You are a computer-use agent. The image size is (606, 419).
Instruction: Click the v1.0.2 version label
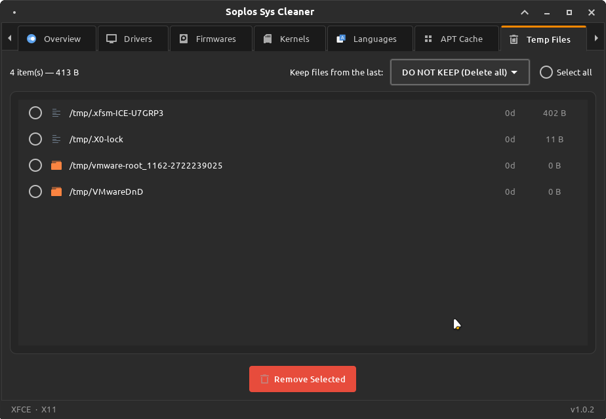click(582, 410)
